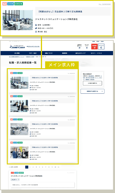Open the 転職事例 menu

coord(65,53)
